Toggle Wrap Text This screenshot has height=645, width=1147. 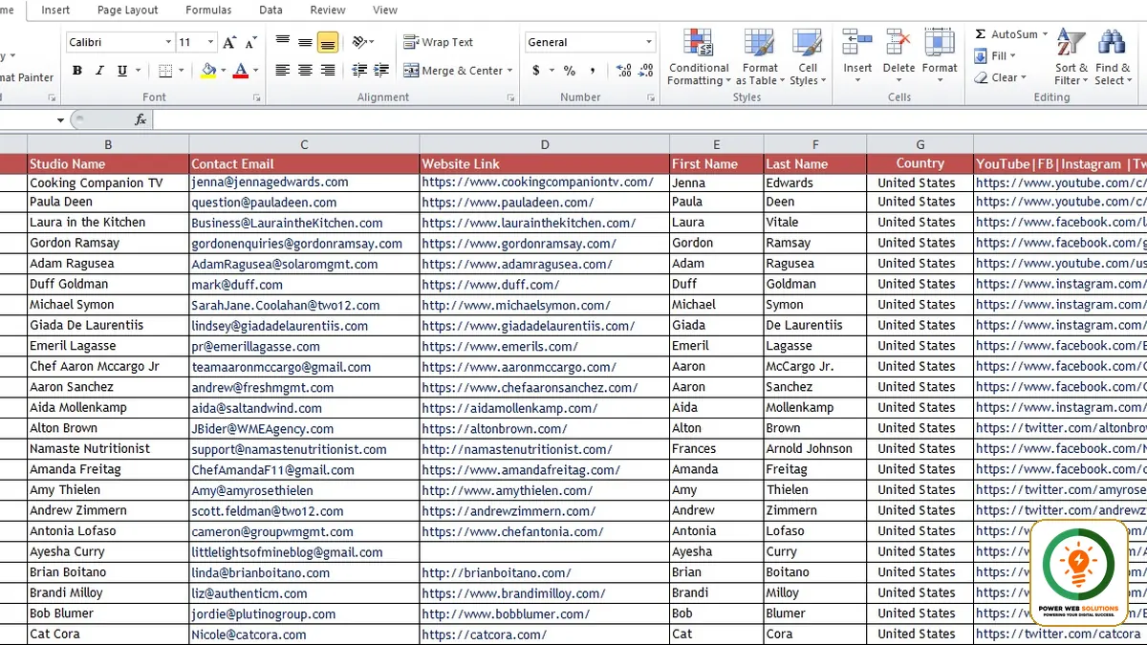tap(438, 42)
